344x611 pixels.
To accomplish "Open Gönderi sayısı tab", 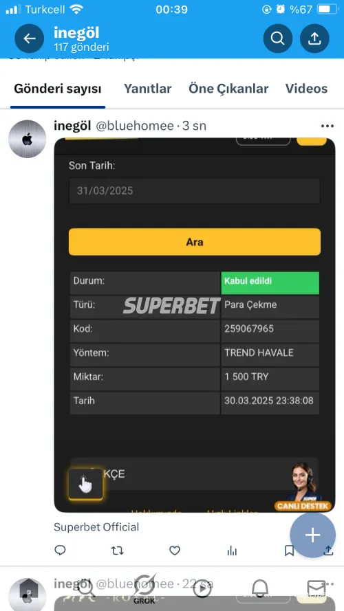I will pyautogui.click(x=58, y=89).
